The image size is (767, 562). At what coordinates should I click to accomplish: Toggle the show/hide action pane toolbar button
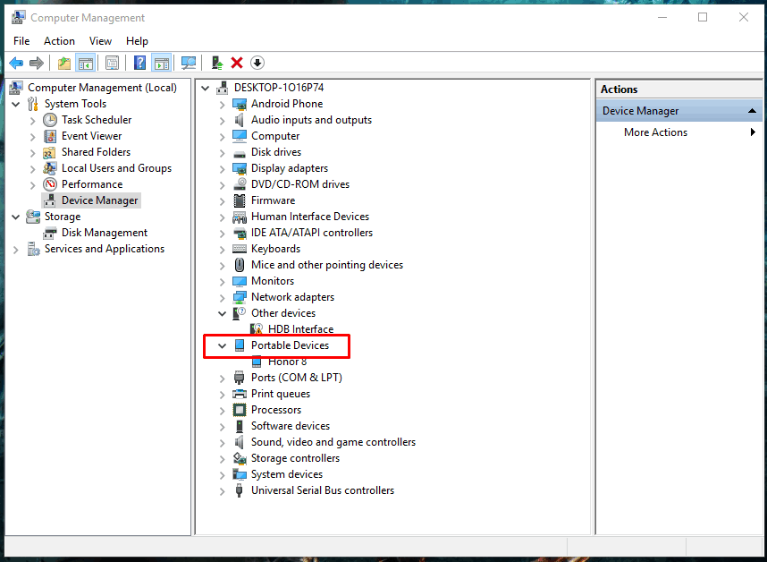click(162, 63)
